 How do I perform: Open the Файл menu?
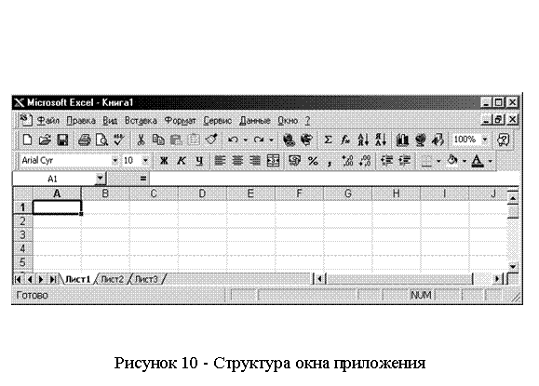click(47, 121)
